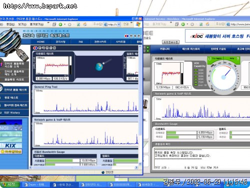Click the 위치정보수정 button on the Benchbee page
Viewport: 250px width, 188px height.
pyautogui.click(x=170, y=42)
